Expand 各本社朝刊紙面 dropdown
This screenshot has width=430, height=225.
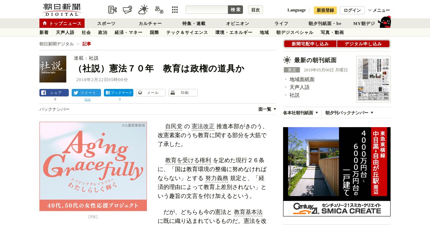pyautogui.click(x=300, y=113)
